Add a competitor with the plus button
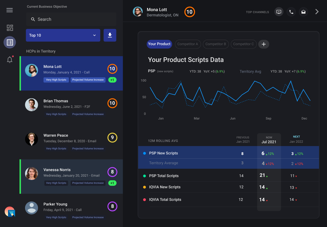This screenshot has height=227, width=327. (x=263, y=44)
